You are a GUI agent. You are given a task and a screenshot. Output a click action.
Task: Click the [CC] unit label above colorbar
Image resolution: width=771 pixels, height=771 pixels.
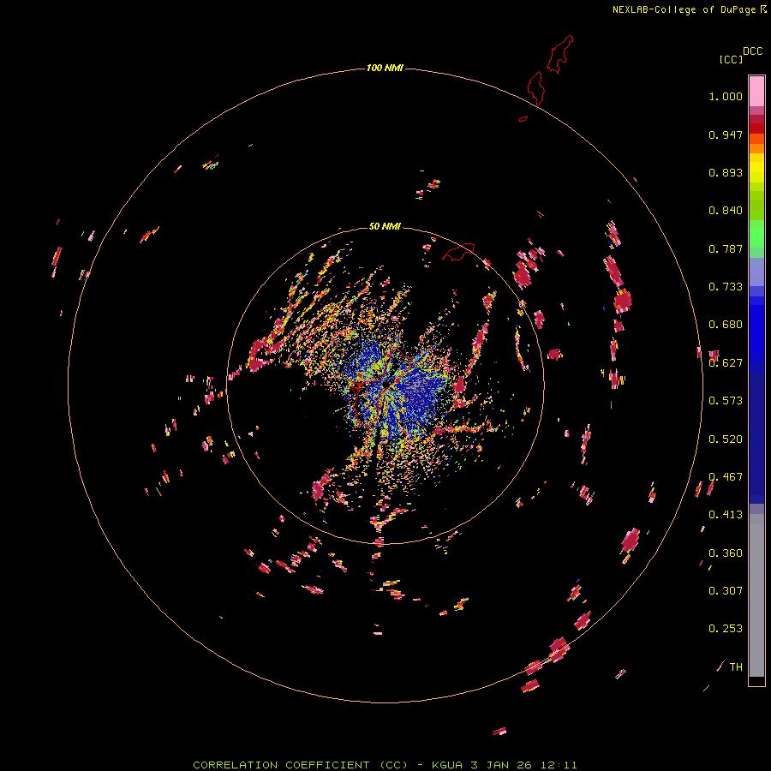(731, 59)
